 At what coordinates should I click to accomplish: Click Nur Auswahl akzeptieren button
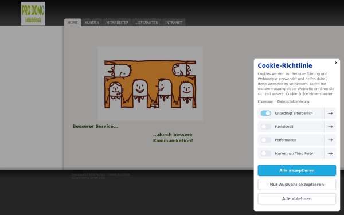[297, 185]
